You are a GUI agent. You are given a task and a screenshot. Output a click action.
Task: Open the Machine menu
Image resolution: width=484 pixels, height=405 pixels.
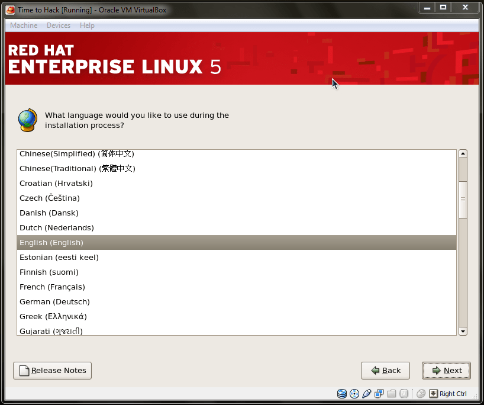pyautogui.click(x=24, y=25)
